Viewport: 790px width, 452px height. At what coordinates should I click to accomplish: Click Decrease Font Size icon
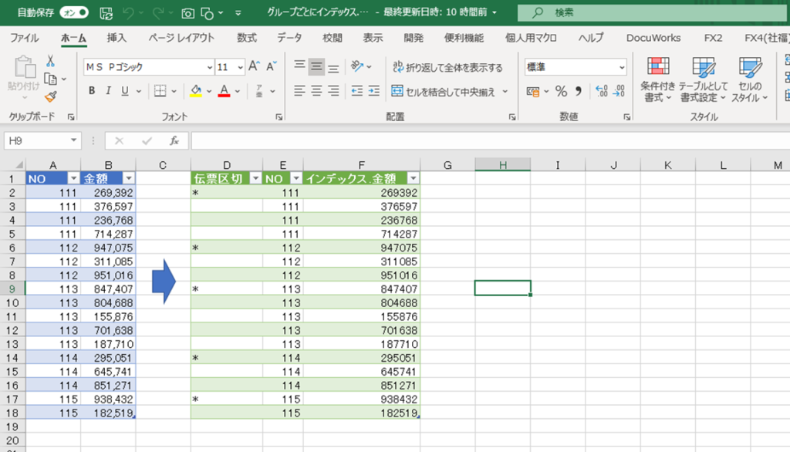click(272, 66)
